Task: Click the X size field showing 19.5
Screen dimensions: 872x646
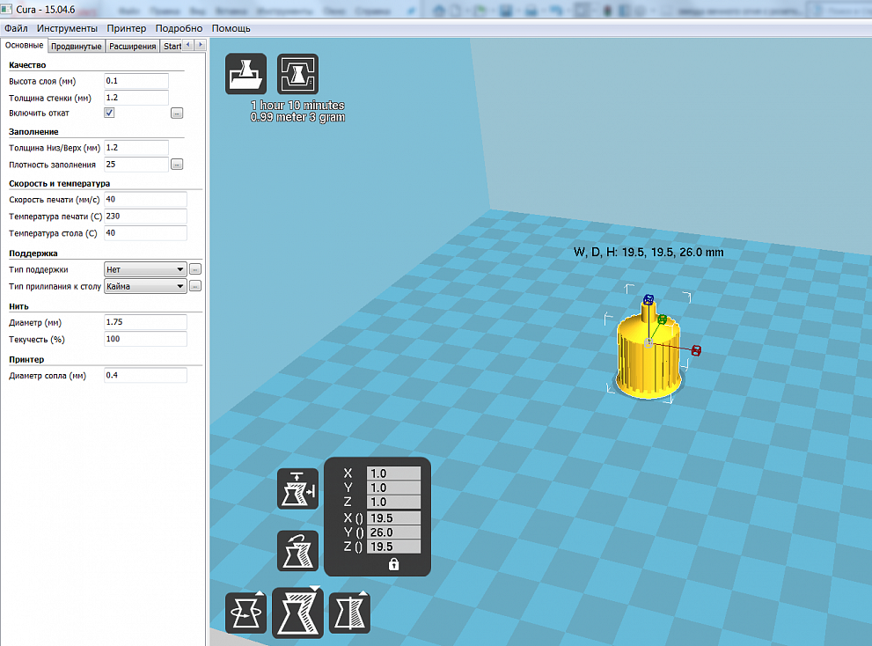Action: tap(393, 518)
